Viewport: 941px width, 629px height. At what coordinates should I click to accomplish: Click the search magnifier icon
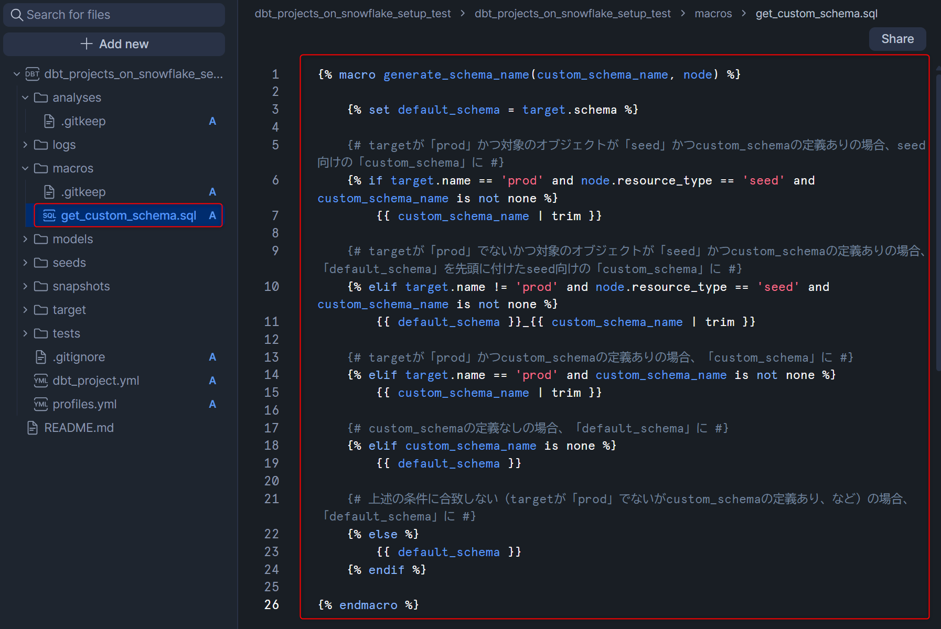[17, 15]
